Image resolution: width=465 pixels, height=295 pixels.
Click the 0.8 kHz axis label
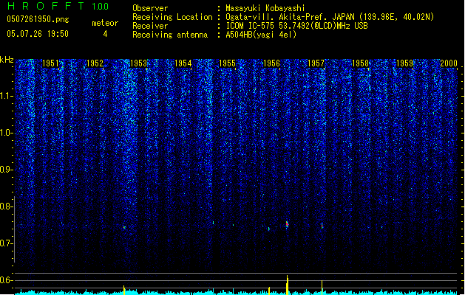pyautogui.click(x=7, y=206)
